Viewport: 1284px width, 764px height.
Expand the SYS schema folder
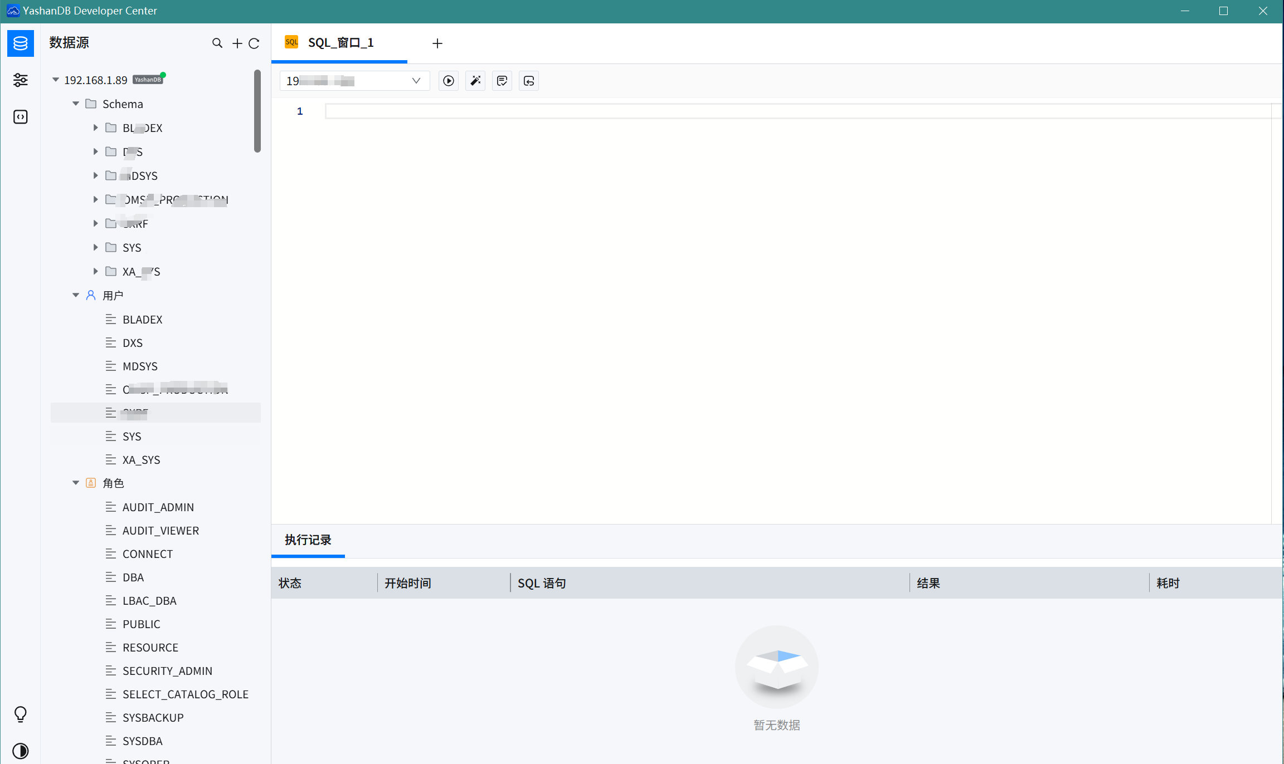point(95,247)
